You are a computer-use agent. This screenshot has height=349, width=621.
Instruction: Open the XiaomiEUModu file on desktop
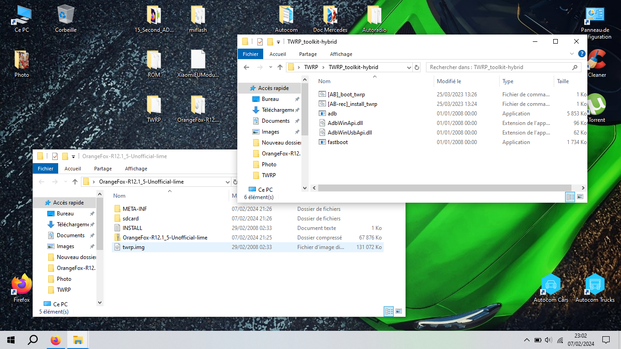(198, 64)
